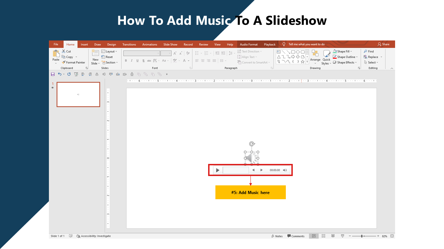Click the Share button

(x=383, y=44)
